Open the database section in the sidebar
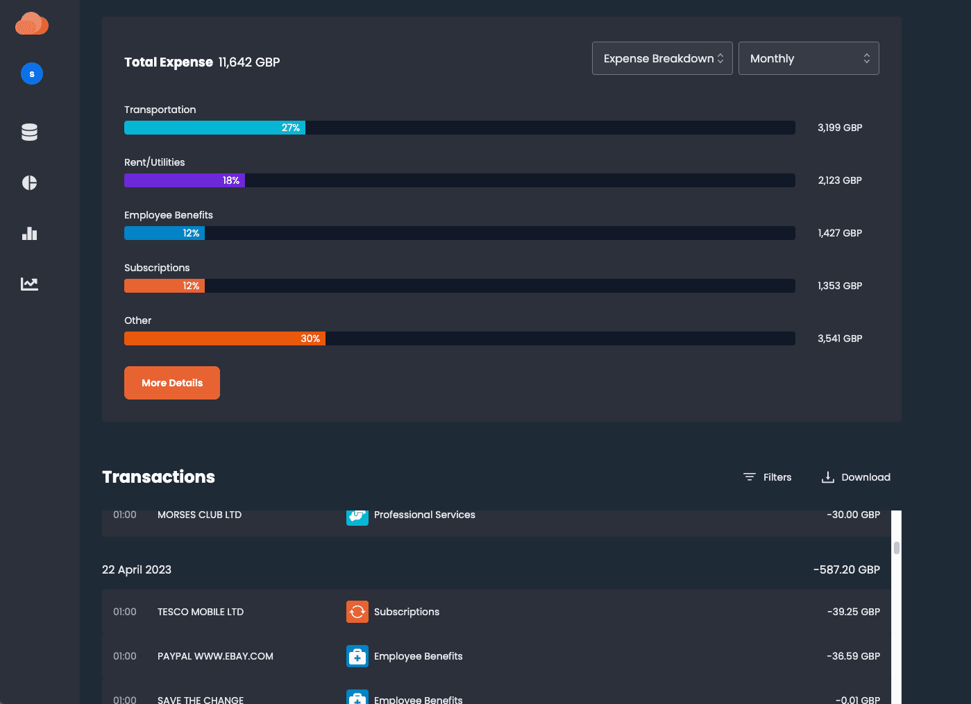Viewport: 971px width, 704px height. point(29,132)
